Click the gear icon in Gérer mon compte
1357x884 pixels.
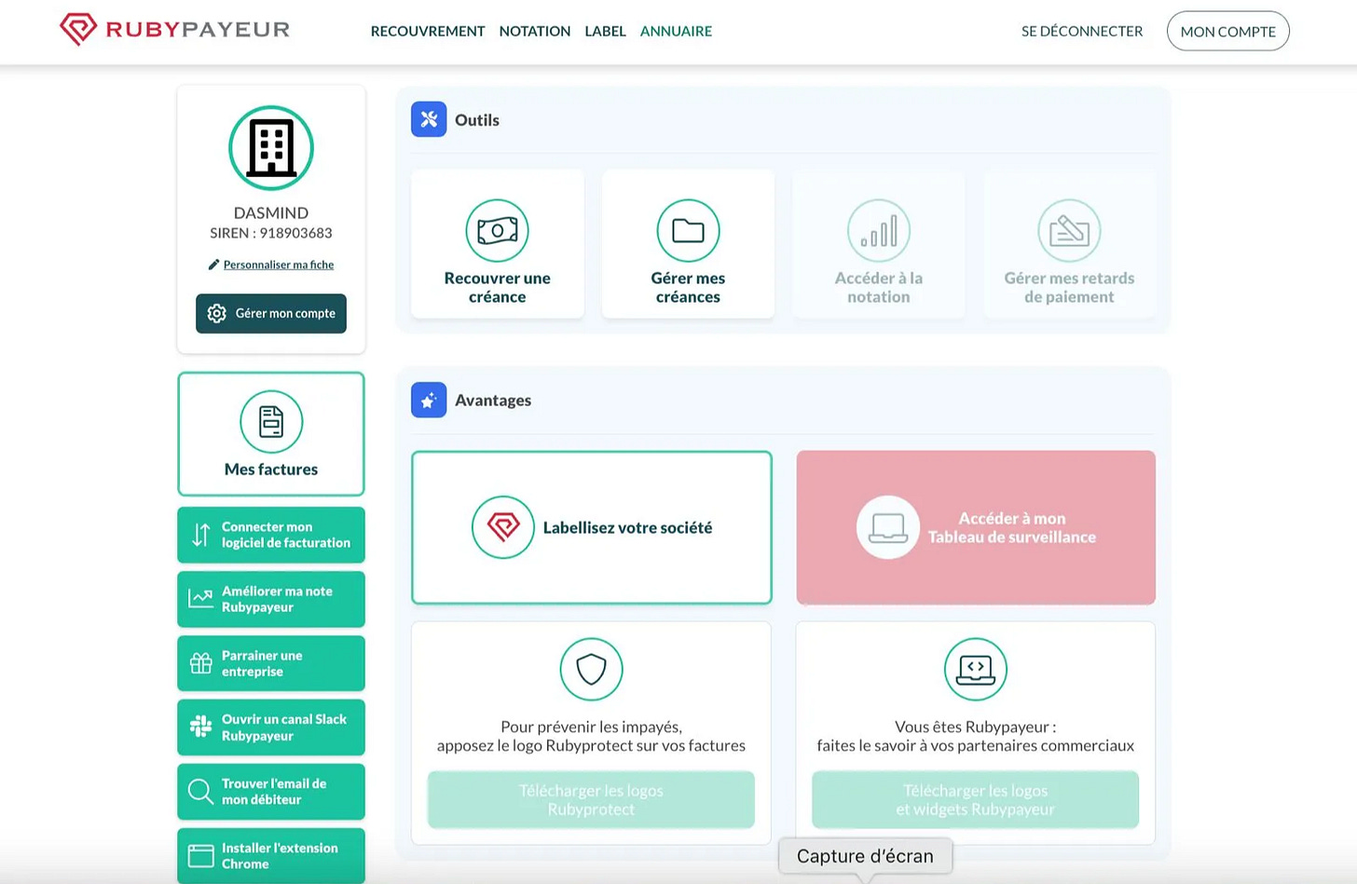pyautogui.click(x=217, y=313)
